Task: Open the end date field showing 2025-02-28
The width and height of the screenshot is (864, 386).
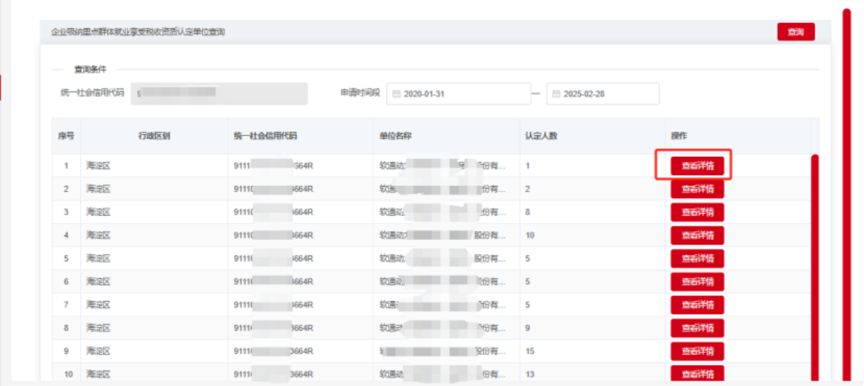Action: tap(603, 94)
